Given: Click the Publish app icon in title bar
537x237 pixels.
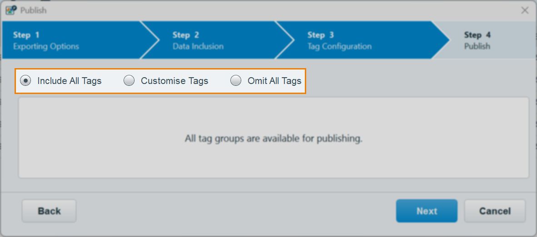Looking at the screenshot, I should (11, 10).
